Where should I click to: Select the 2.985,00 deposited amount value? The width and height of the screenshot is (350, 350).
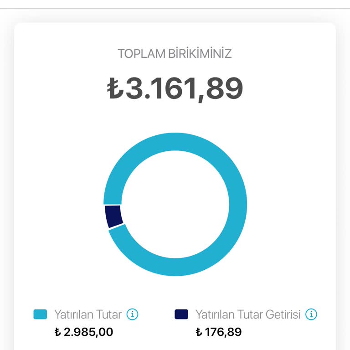coord(88,332)
